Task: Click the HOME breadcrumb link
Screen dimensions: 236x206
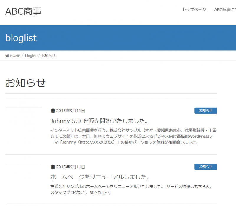Action: point(15,56)
